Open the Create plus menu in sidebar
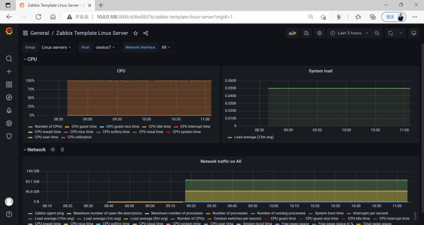 pyautogui.click(x=9, y=71)
